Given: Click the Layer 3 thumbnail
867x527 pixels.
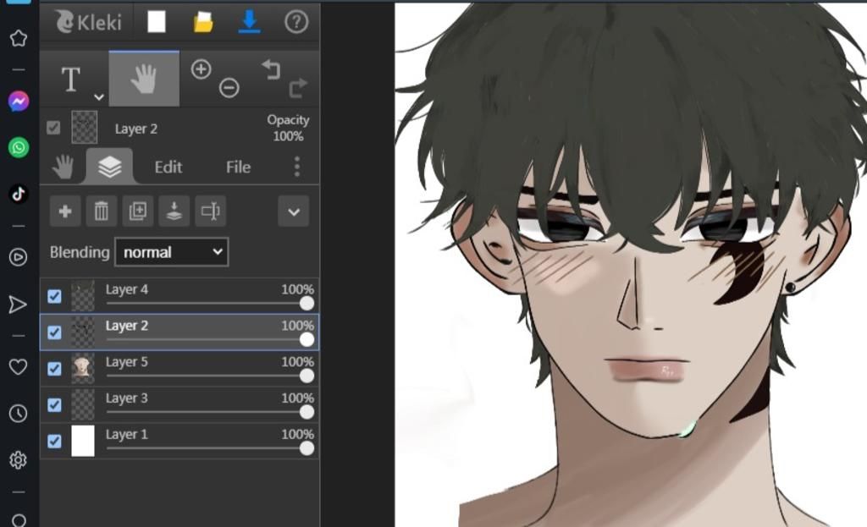Looking at the screenshot, I should [x=83, y=404].
